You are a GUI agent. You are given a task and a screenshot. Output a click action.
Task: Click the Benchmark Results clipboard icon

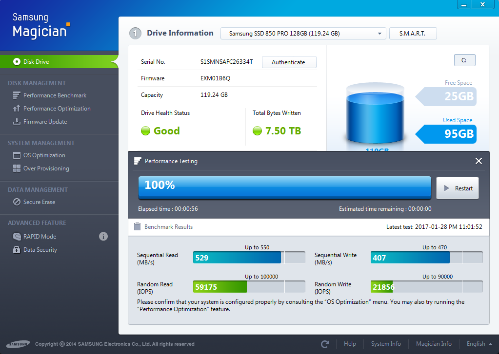point(138,226)
